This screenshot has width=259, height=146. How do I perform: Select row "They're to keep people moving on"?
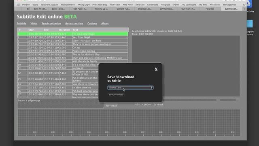pyautogui.click(x=73, y=44)
